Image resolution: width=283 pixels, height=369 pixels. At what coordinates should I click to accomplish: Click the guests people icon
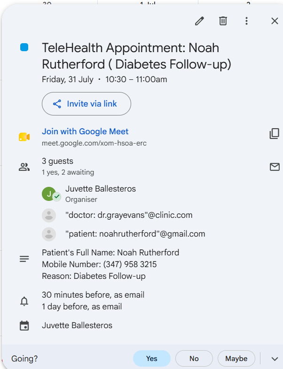click(24, 167)
